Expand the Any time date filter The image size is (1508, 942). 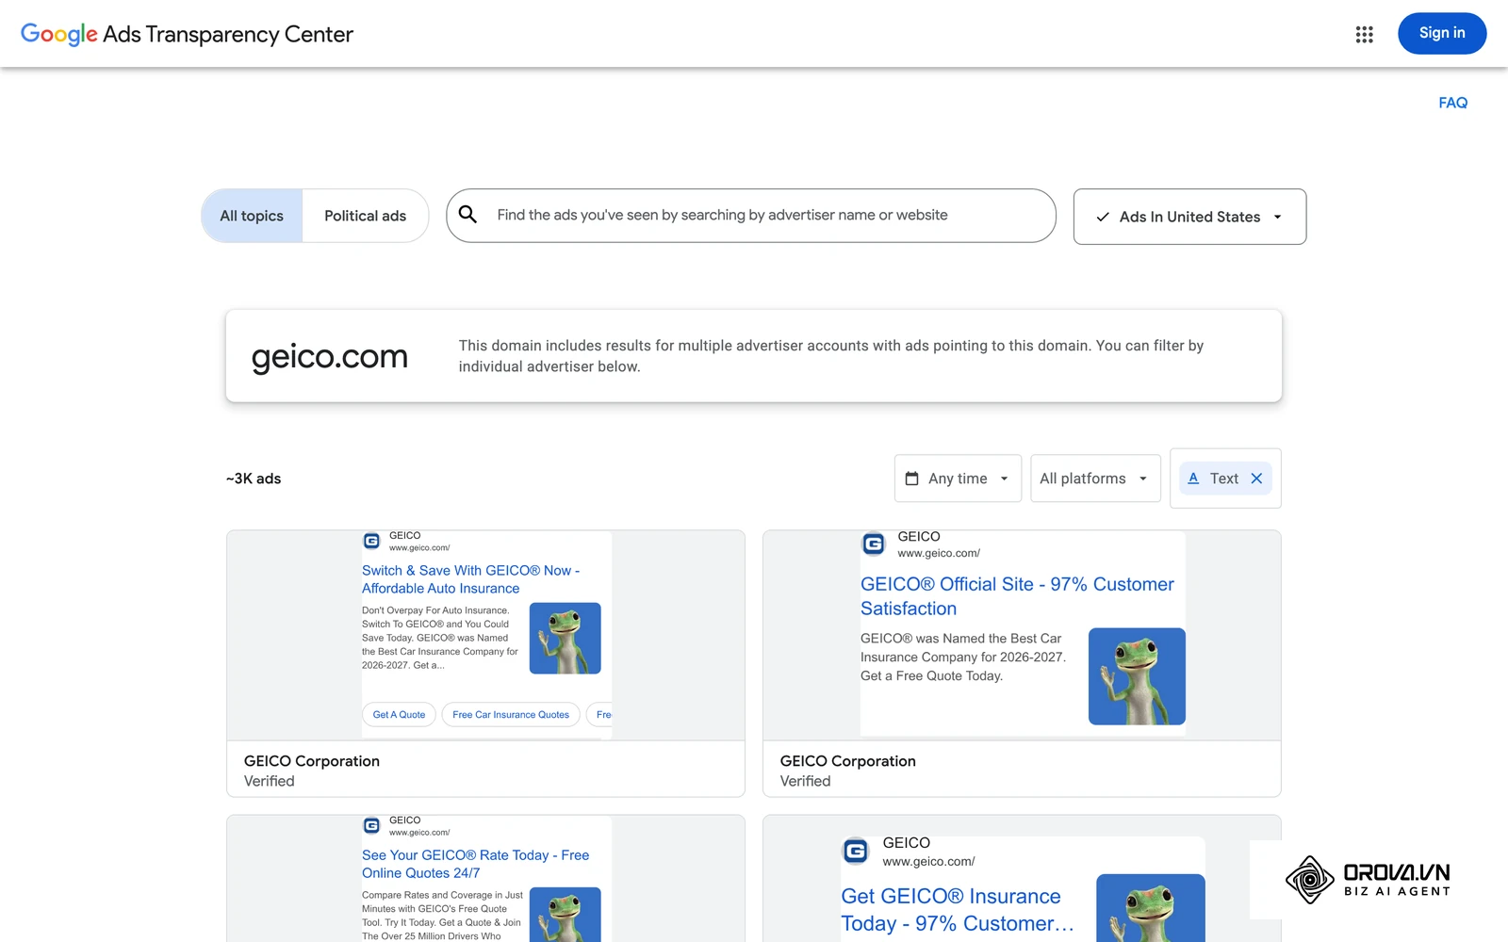pos(958,479)
